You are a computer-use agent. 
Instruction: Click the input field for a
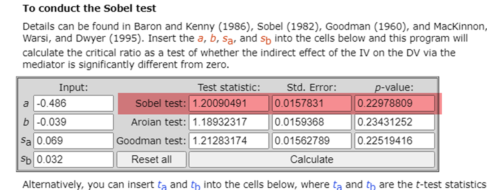coord(74,103)
